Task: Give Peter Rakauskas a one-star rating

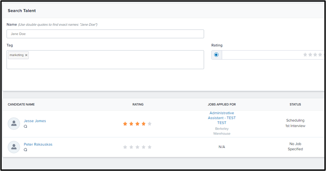Action: click(125, 147)
